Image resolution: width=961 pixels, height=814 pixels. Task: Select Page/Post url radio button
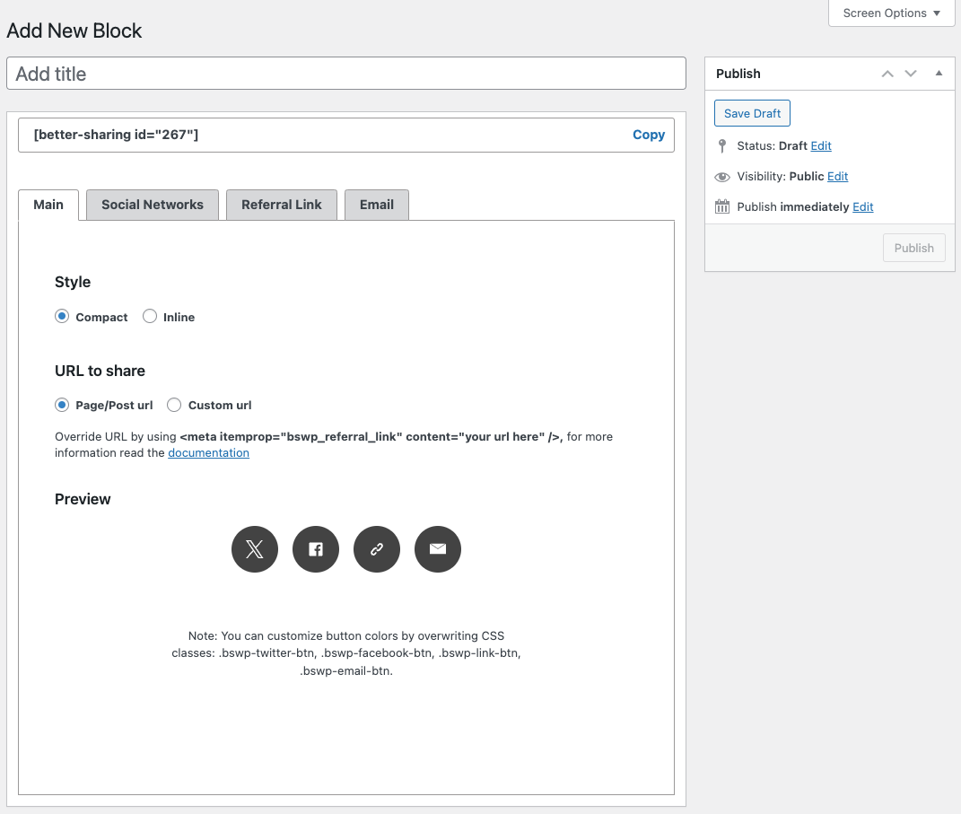(x=62, y=406)
